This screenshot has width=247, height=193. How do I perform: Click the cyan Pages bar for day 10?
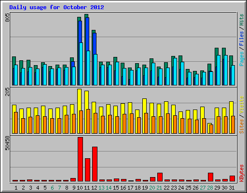click(81, 64)
